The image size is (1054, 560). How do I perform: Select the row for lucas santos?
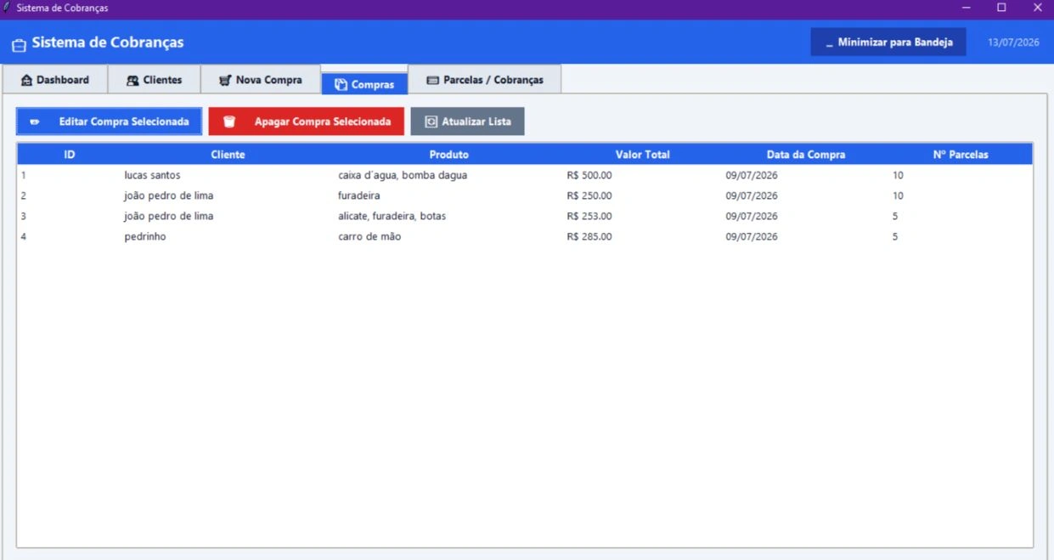point(525,175)
